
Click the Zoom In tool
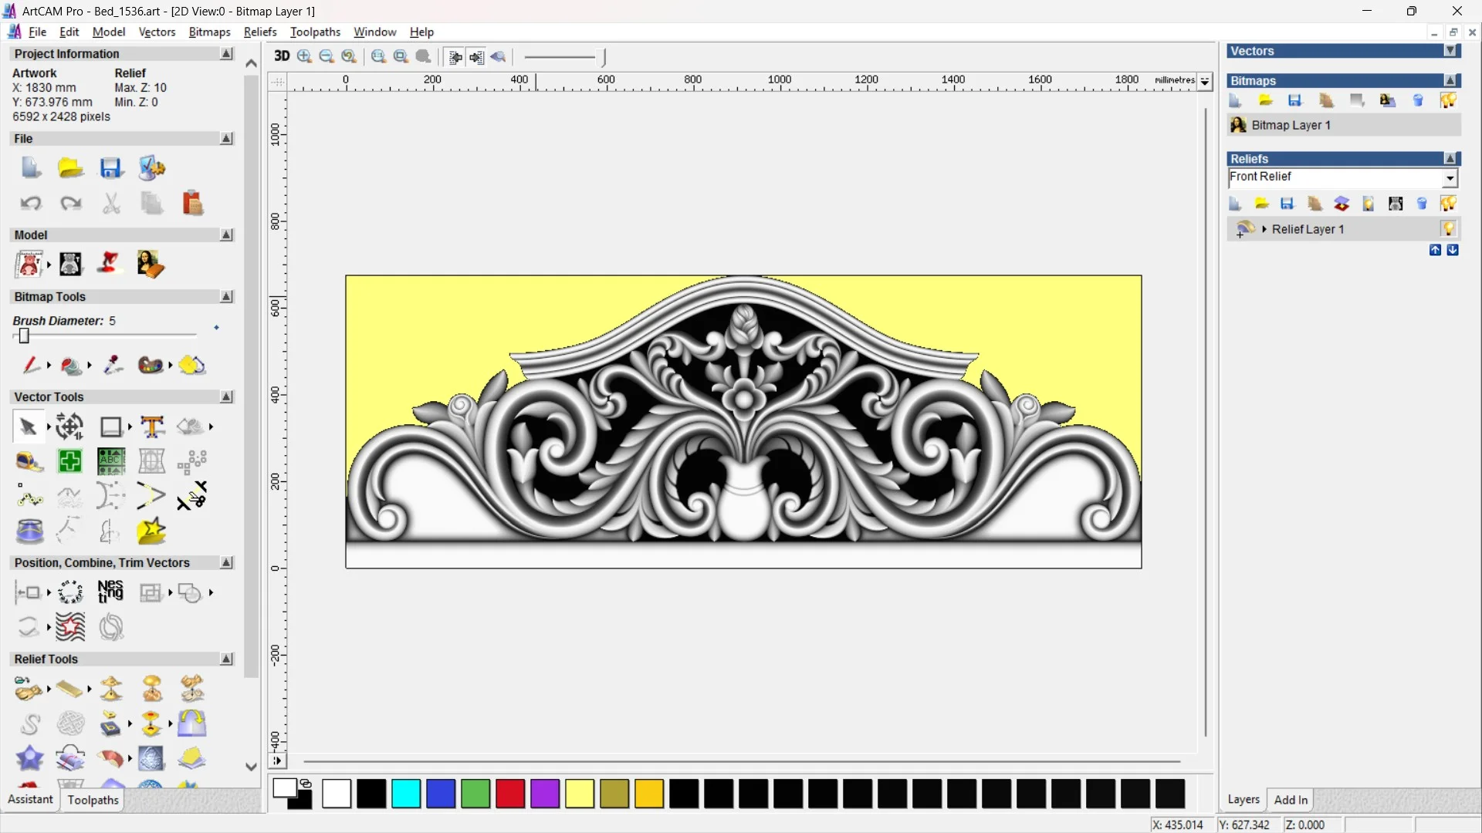[x=304, y=56]
